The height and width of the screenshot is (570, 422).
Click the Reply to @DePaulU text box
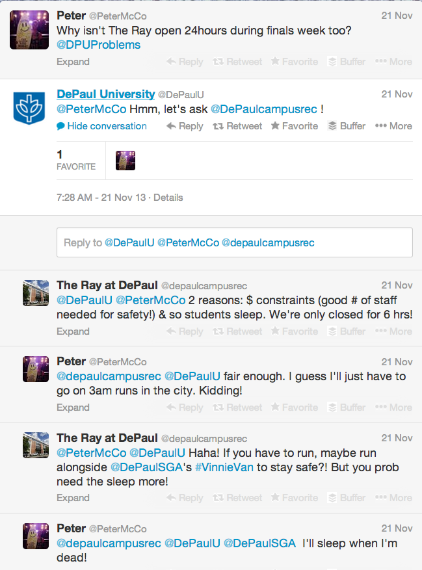234,242
